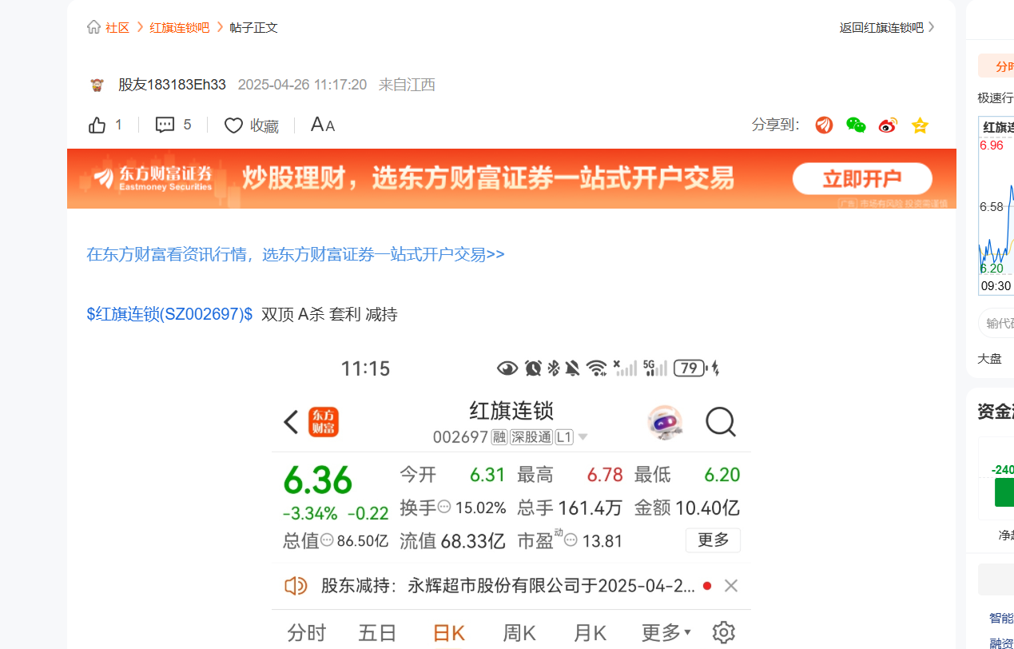Click speaker icon beside 股东减持 notice
This screenshot has width=1014, height=649.
[x=296, y=586]
